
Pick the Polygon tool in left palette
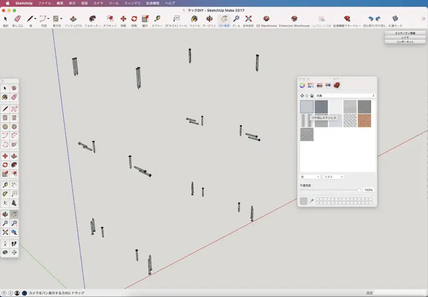tap(14, 127)
